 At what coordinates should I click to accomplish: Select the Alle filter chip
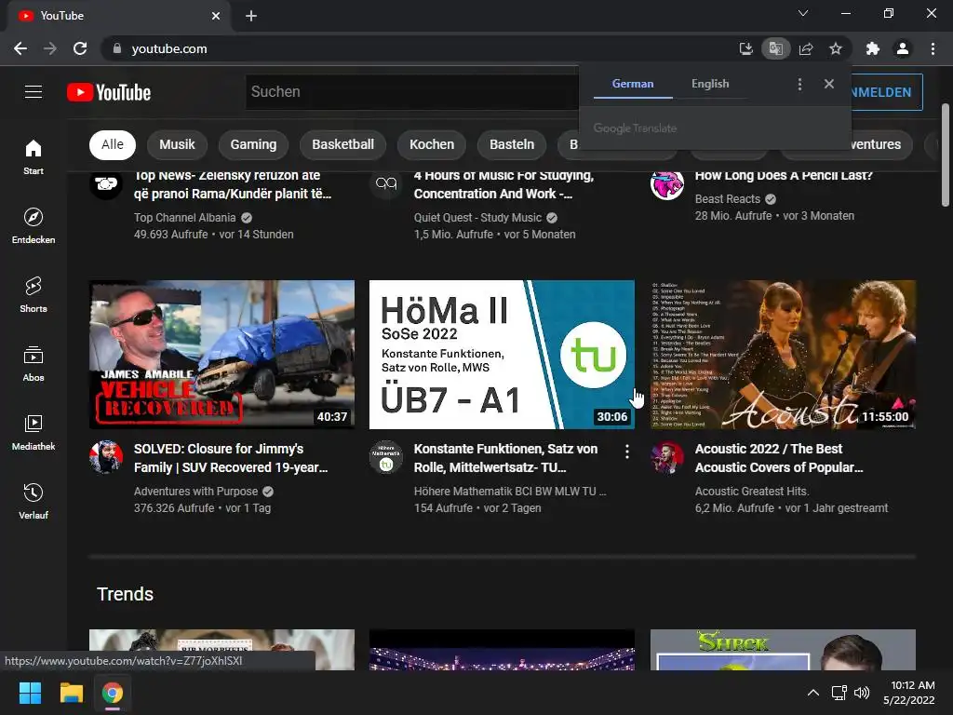tap(113, 144)
